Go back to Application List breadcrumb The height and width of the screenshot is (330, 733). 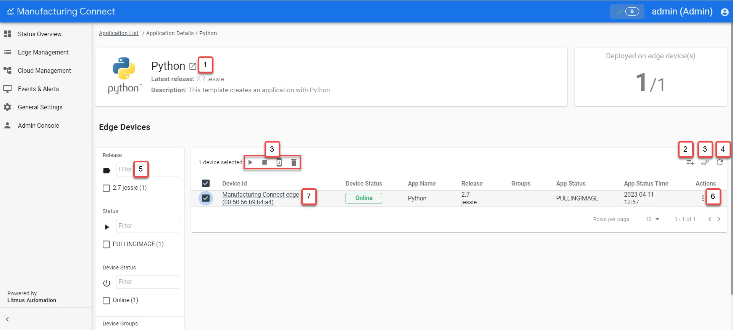click(x=119, y=33)
